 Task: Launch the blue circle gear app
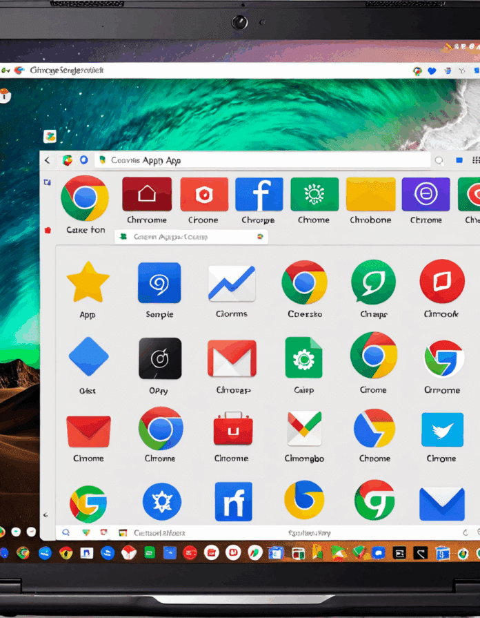[162, 502]
